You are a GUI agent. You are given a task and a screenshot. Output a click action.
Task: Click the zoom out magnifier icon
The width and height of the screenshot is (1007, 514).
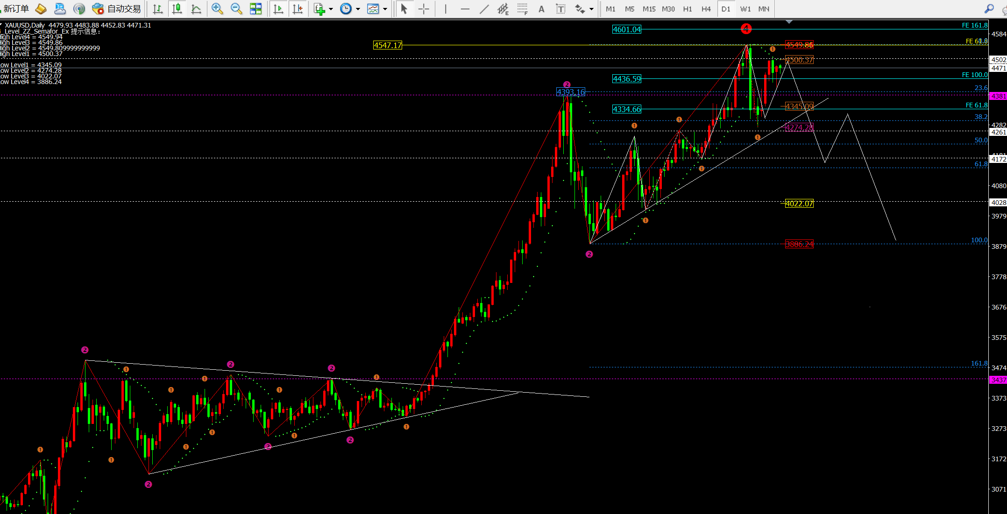236,8
